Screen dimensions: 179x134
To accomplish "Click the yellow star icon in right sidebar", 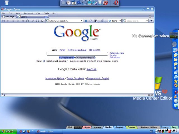I will click(176, 81).
